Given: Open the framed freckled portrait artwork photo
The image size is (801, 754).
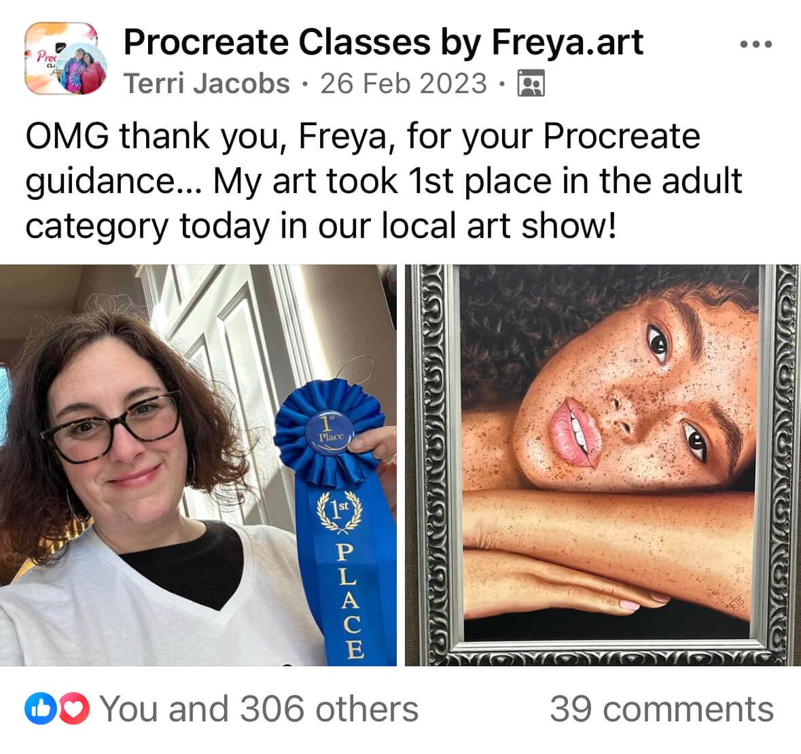Looking at the screenshot, I should point(603,465).
